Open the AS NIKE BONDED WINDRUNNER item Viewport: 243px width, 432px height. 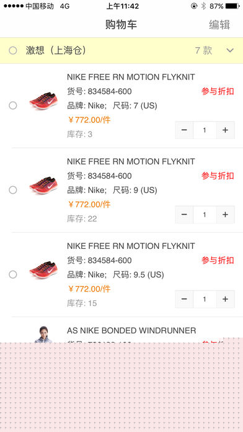[131, 330]
